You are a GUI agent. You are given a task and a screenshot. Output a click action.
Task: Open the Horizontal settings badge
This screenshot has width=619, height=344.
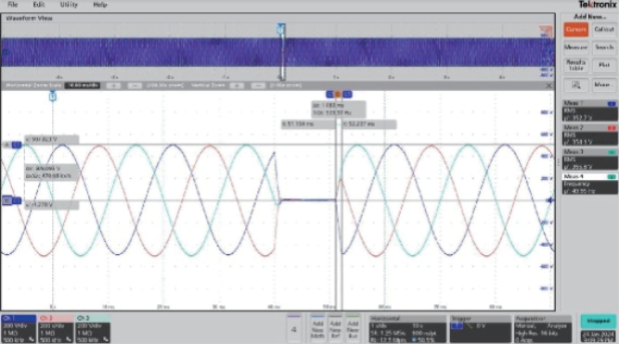tap(407, 328)
